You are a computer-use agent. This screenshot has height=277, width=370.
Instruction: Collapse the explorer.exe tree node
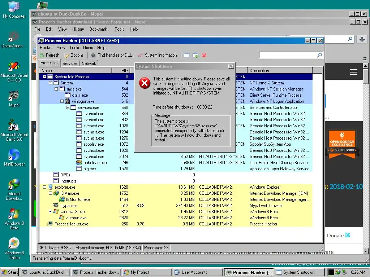pos(44,187)
